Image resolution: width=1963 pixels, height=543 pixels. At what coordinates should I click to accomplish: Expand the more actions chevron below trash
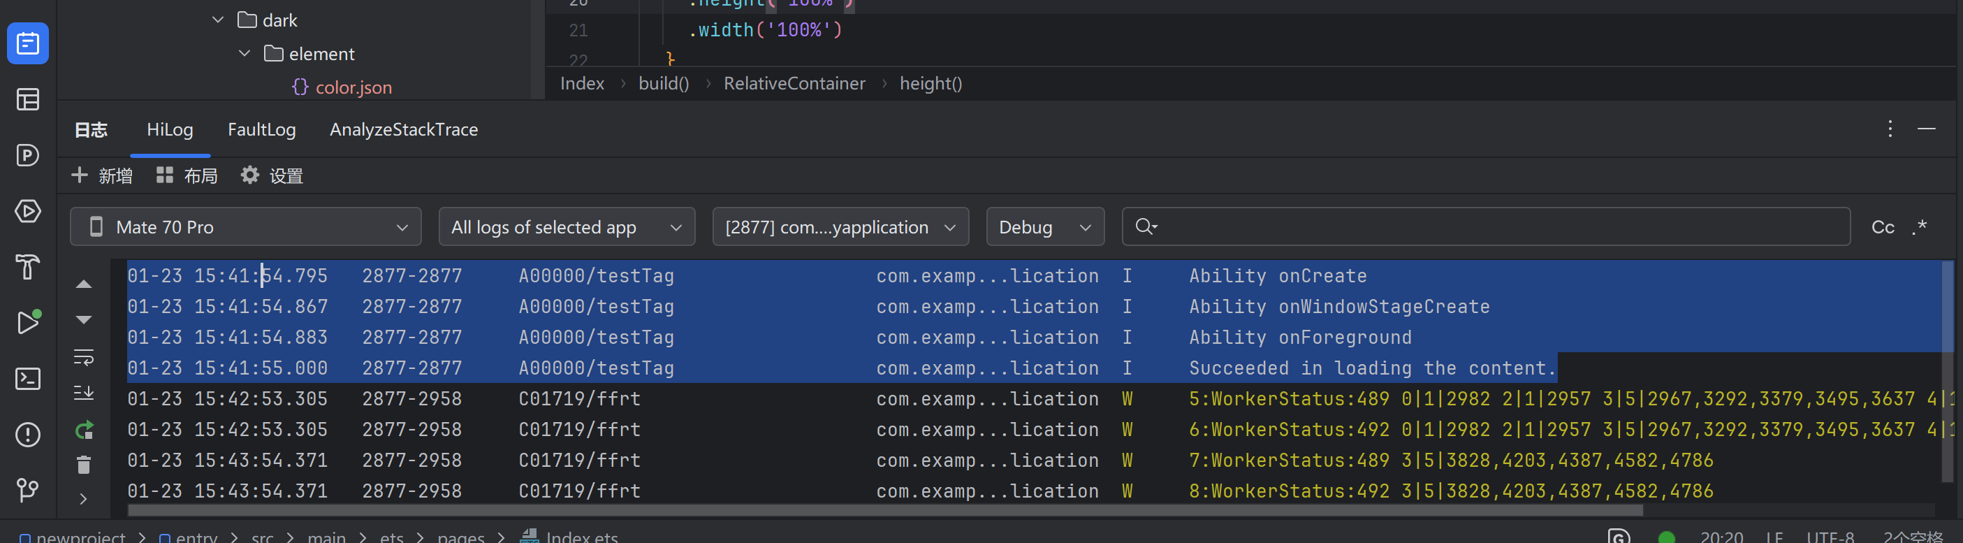(x=84, y=499)
